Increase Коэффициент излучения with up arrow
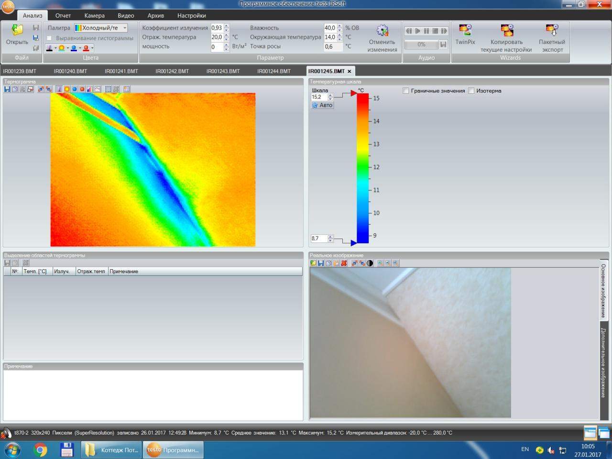This screenshot has width=612, height=459. (227, 26)
